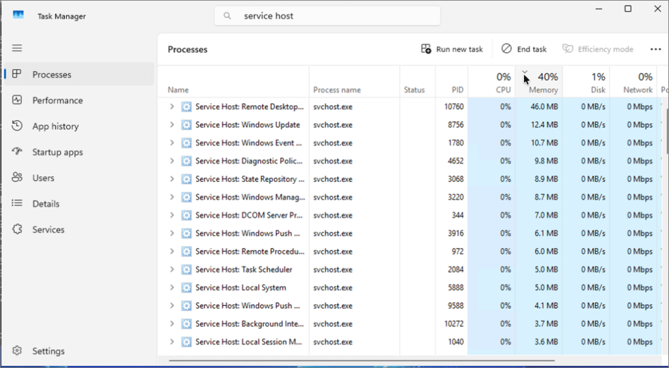Image resolution: width=669 pixels, height=368 pixels.
Task: Open the hamburger navigation menu icon
Action: click(x=17, y=48)
